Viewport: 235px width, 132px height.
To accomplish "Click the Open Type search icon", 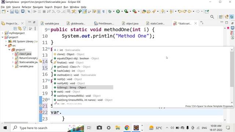I will tap(80, 11).
